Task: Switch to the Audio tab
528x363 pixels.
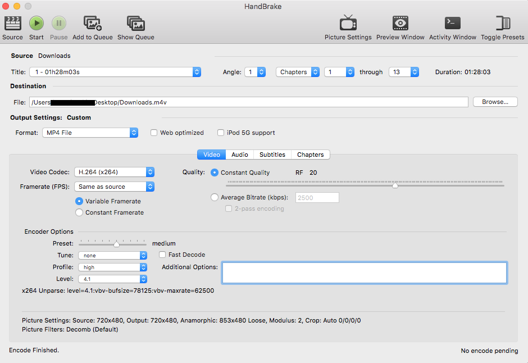Action: 239,155
